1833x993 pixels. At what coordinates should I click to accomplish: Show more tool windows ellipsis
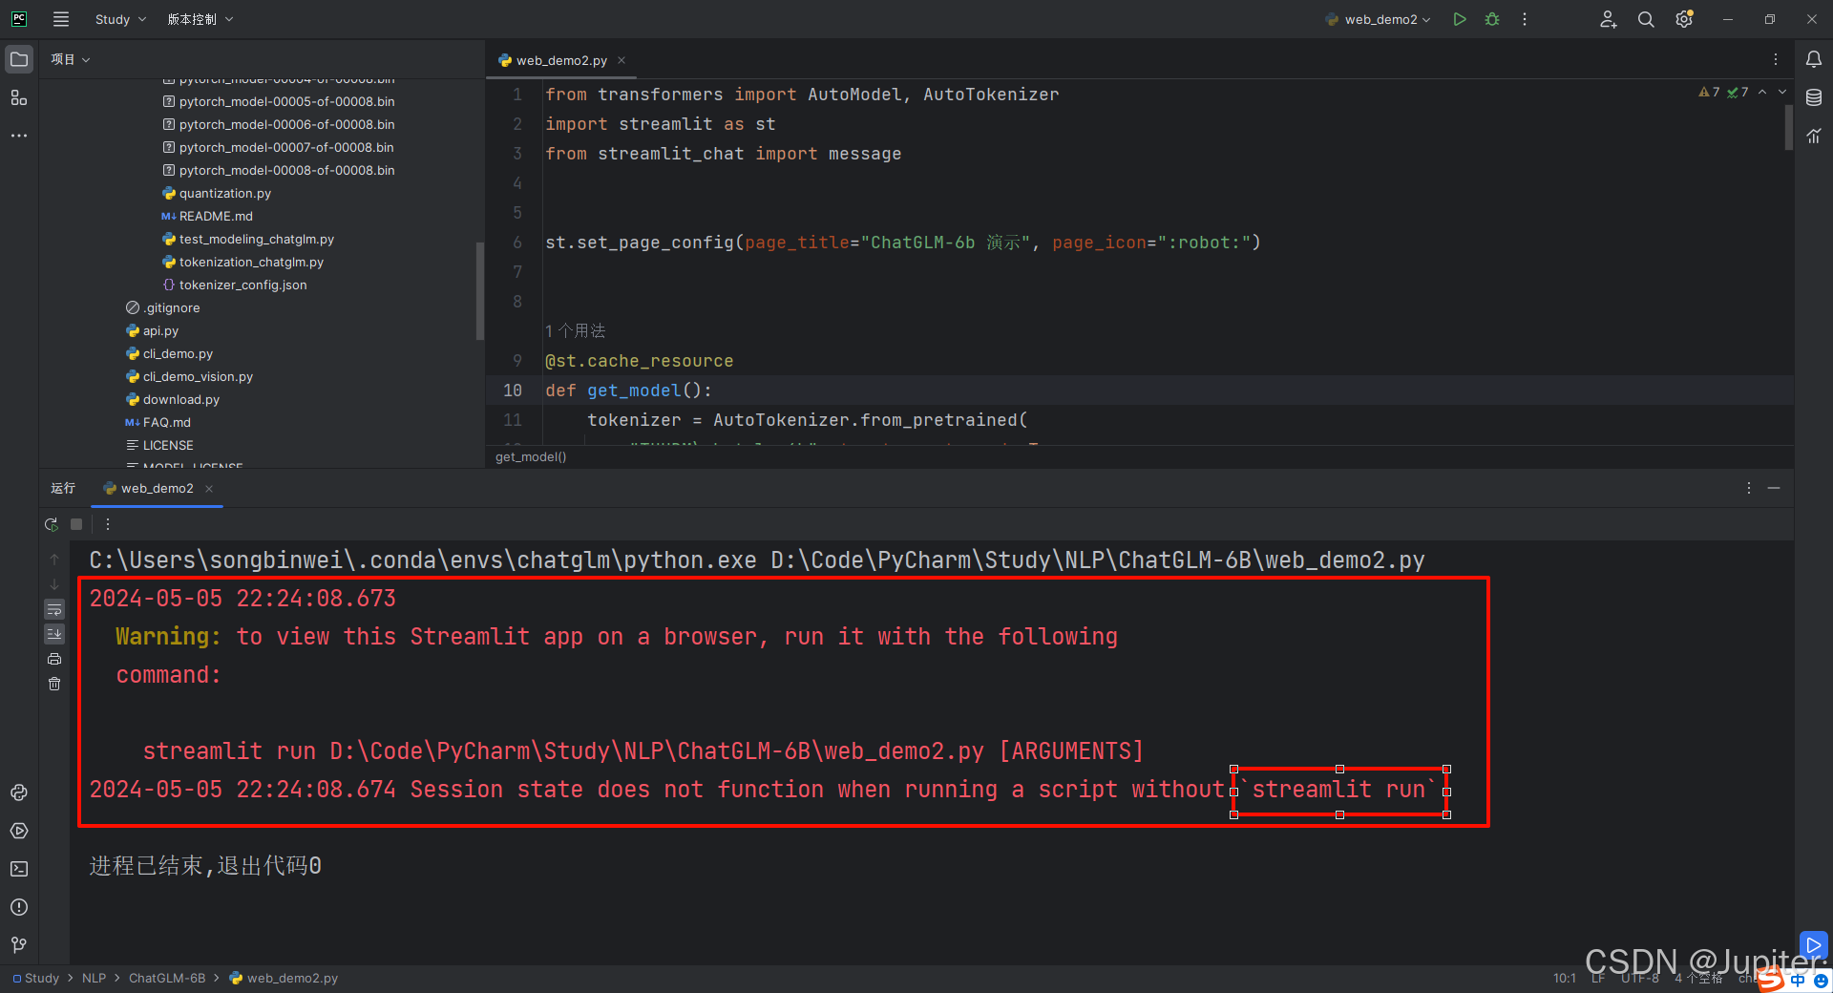pyautogui.click(x=19, y=136)
